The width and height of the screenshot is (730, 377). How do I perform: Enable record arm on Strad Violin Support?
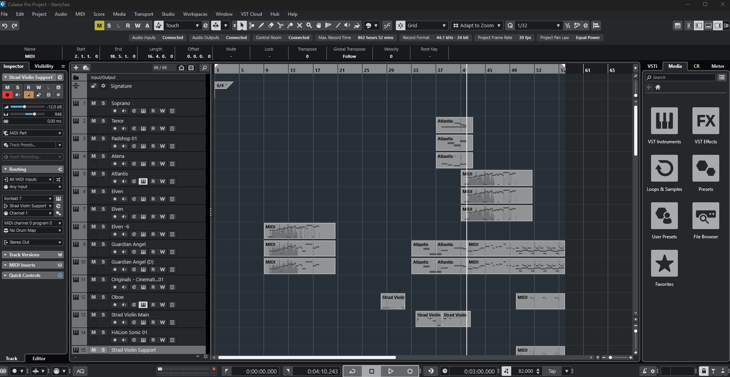click(7, 95)
